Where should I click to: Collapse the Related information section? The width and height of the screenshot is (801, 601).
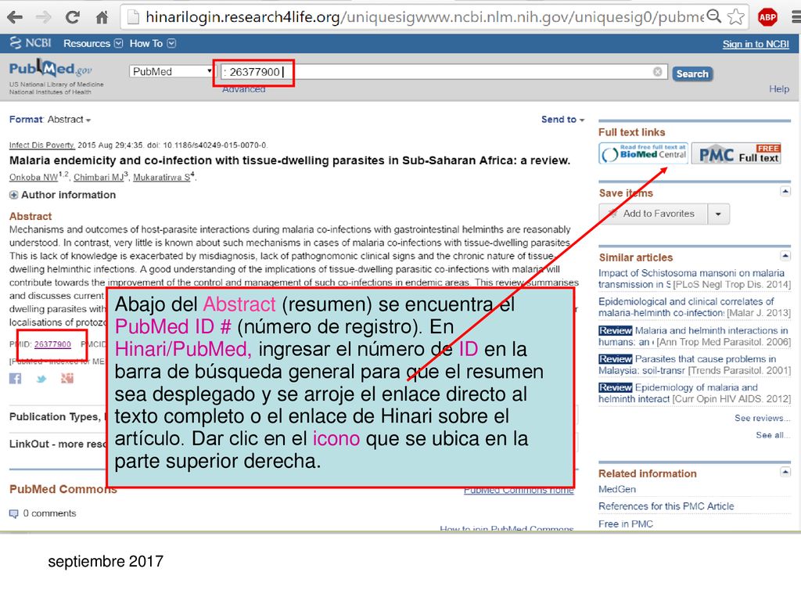pos(785,472)
